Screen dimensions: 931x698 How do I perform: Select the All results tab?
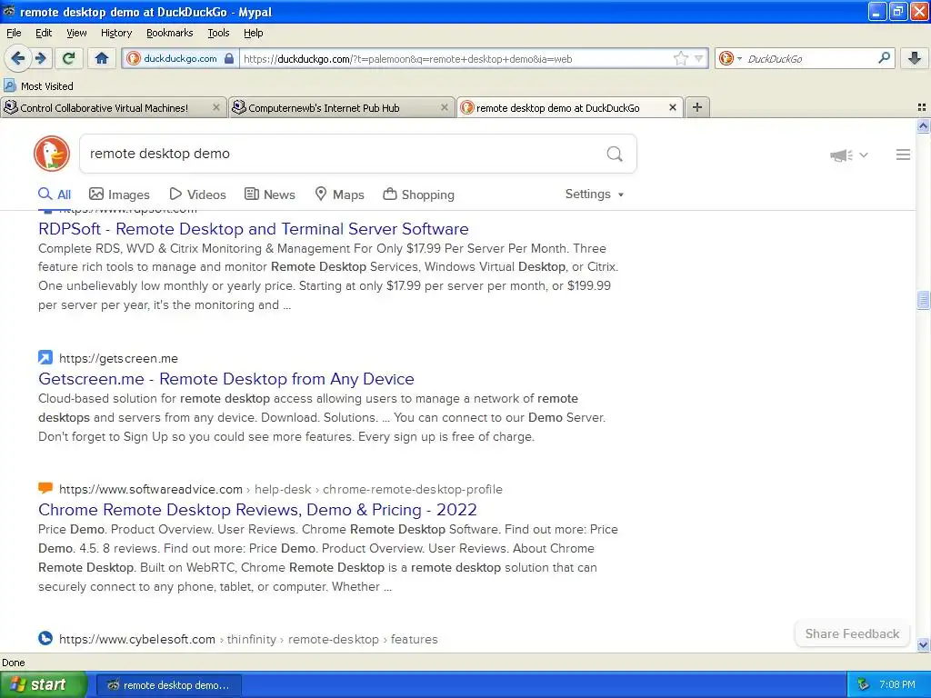pos(55,194)
